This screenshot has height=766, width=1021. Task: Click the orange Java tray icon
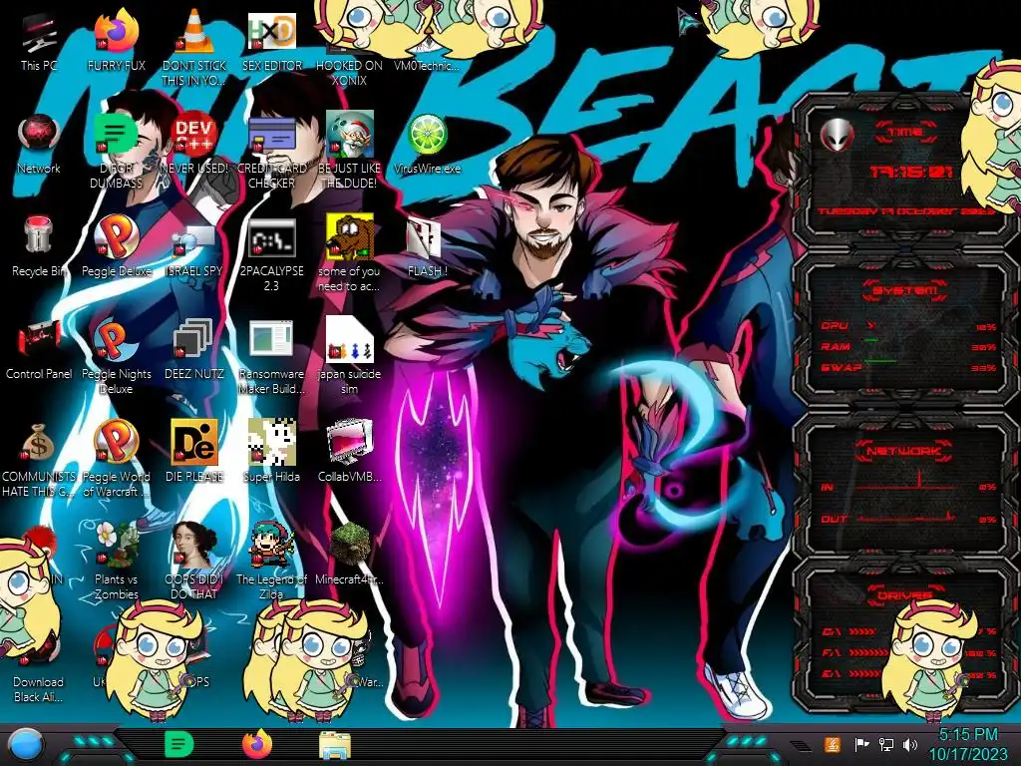pos(832,744)
